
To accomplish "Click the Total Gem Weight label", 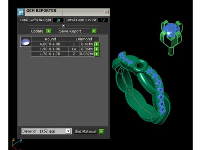I will point(35,20).
